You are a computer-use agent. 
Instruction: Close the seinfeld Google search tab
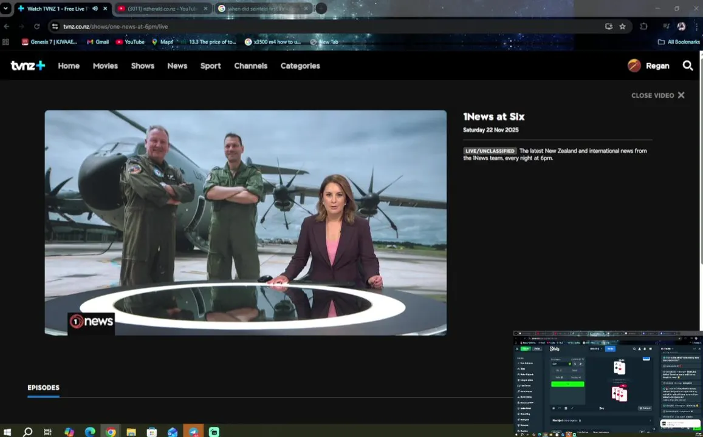tap(306, 8)
